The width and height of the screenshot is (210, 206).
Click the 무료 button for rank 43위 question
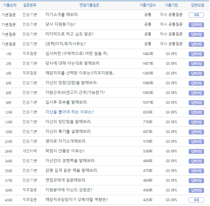(x=196, y=200)
